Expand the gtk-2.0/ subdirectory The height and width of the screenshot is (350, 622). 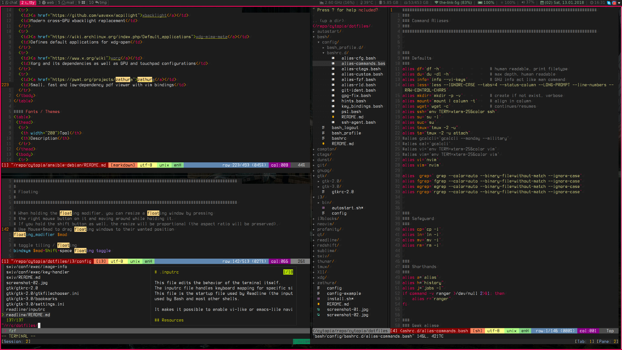point(319,181)
